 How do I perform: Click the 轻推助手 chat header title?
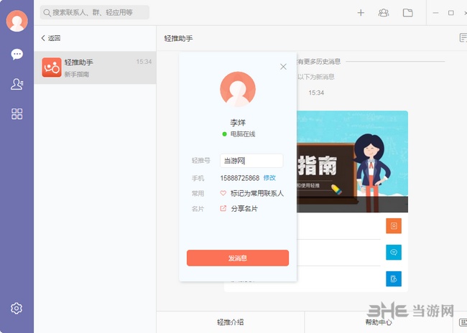coord(178,38)
